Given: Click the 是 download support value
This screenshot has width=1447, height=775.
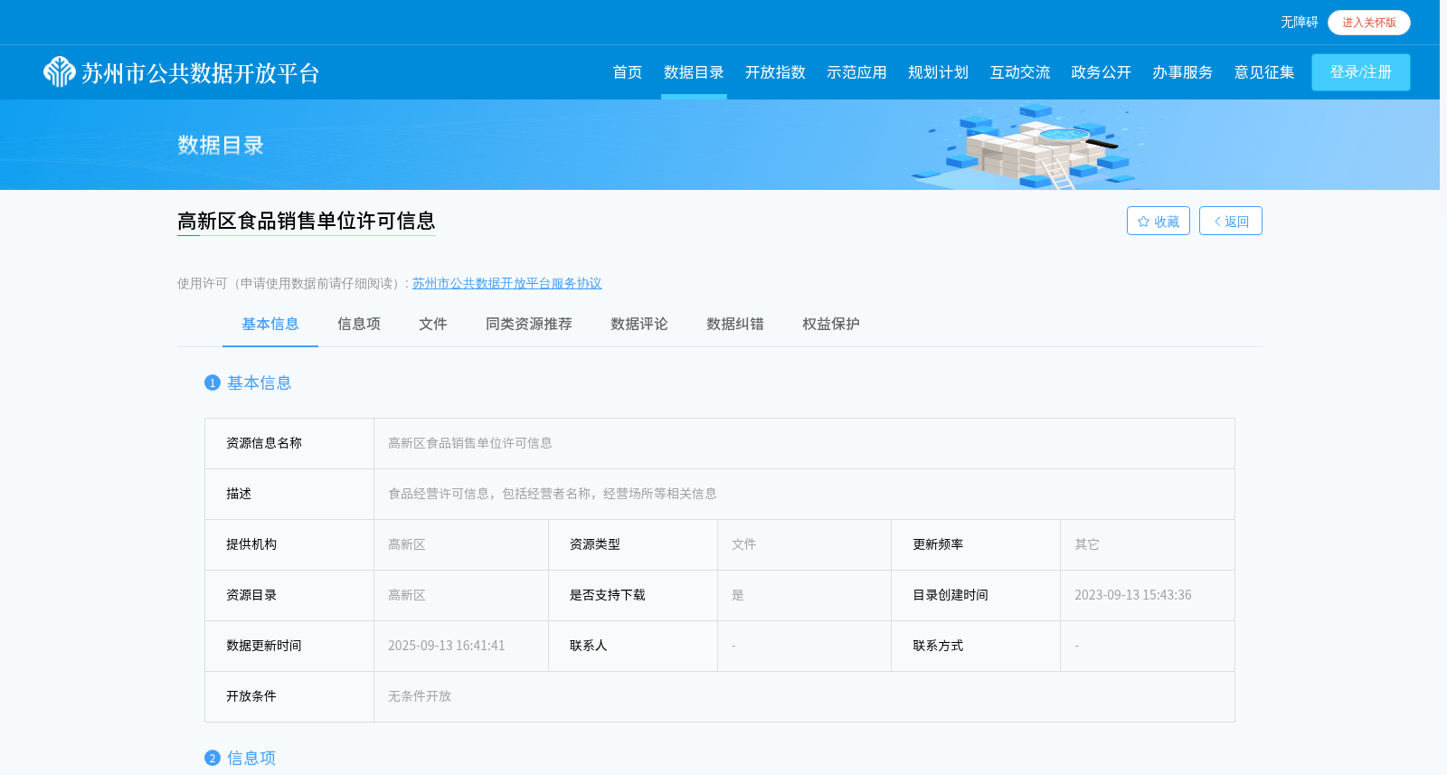Looking at the screenshot, I should [738, 595].
